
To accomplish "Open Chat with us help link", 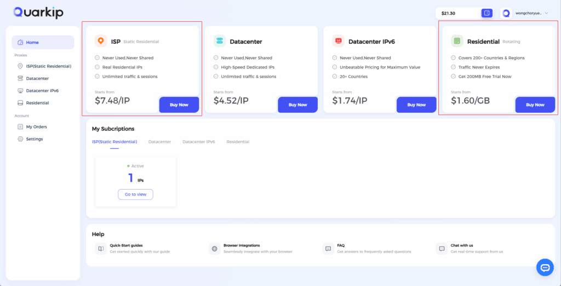I will [x=462, y=245].
